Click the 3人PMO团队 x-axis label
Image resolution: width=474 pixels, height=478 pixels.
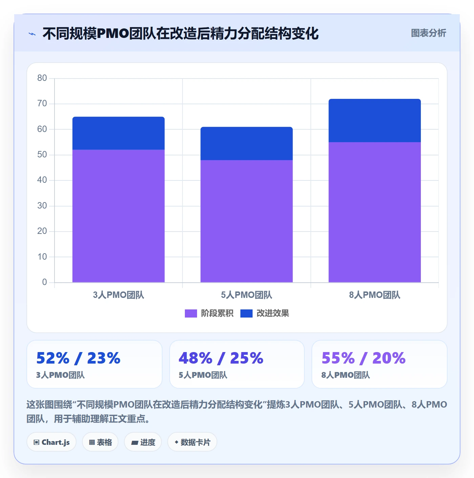click(118, 295)
